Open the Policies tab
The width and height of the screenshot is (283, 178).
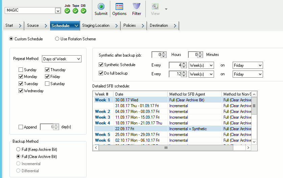click(134, 25)
